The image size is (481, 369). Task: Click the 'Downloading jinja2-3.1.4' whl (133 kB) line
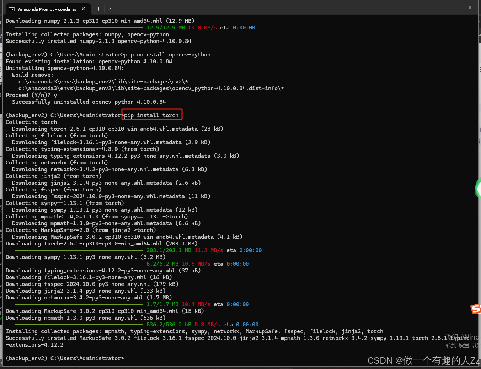[86, 291]
